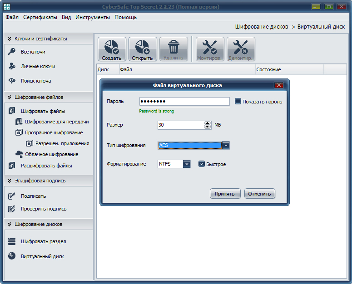This screenshot has width=352, height=284.
Task: Select Проверить подпись label
Action: [44, 209]
